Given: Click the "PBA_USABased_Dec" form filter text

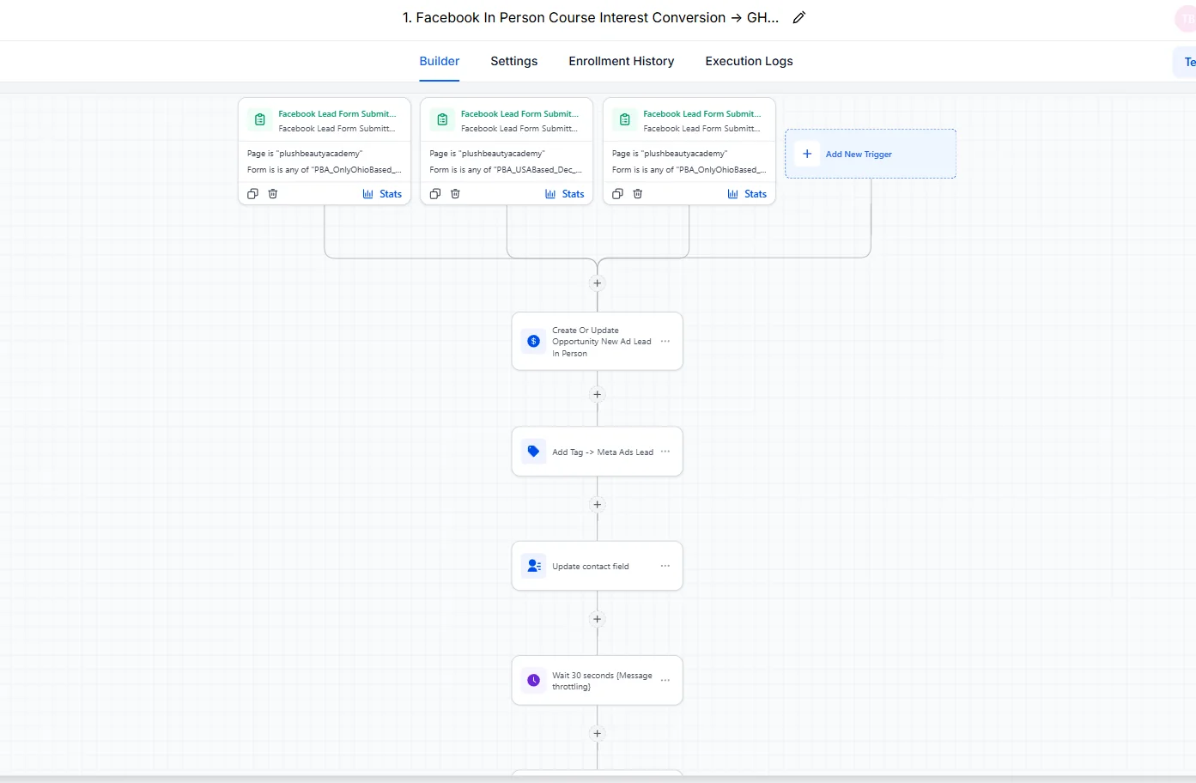Looking at the screenshot, I should click(506, 170).
